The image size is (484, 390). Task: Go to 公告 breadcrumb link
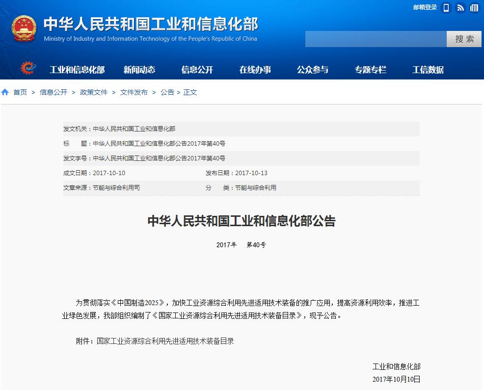167,92
